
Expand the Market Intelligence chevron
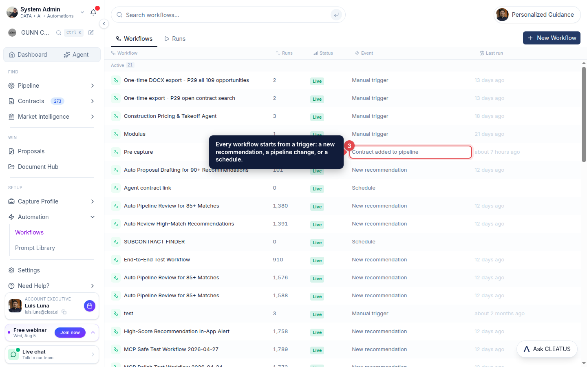point(93,117)
